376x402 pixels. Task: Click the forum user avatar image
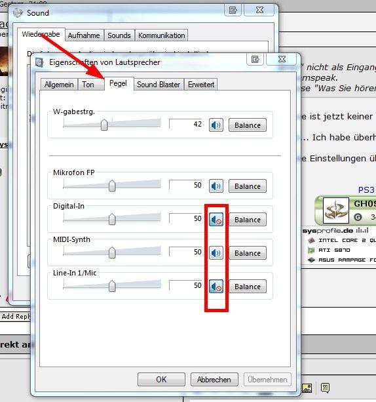(x=336, y=211)
